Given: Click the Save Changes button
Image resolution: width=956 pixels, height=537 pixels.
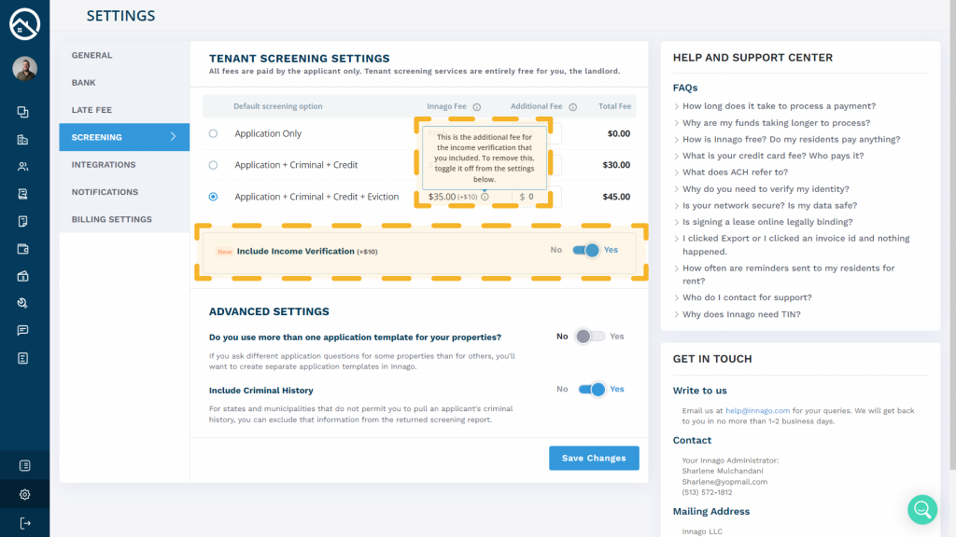Looking at the screenshot, I should (594, 458).
